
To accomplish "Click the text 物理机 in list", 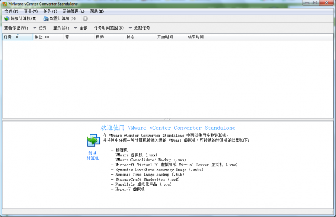I will [122, 150].
